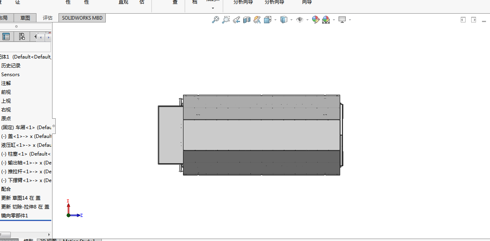Click the flyout dropdown arrow in the ribbon
The image size is (490, 241).
[213, 8]
